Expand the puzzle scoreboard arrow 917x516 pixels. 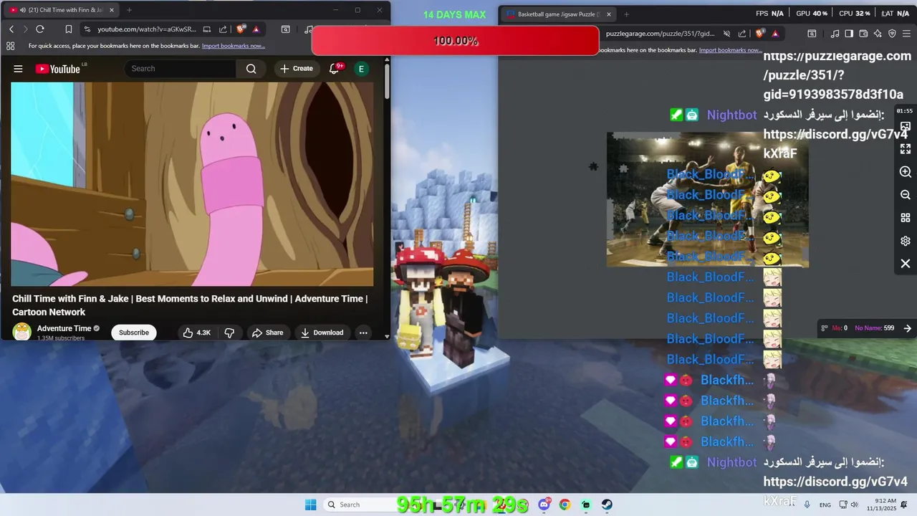pos(907,328)
